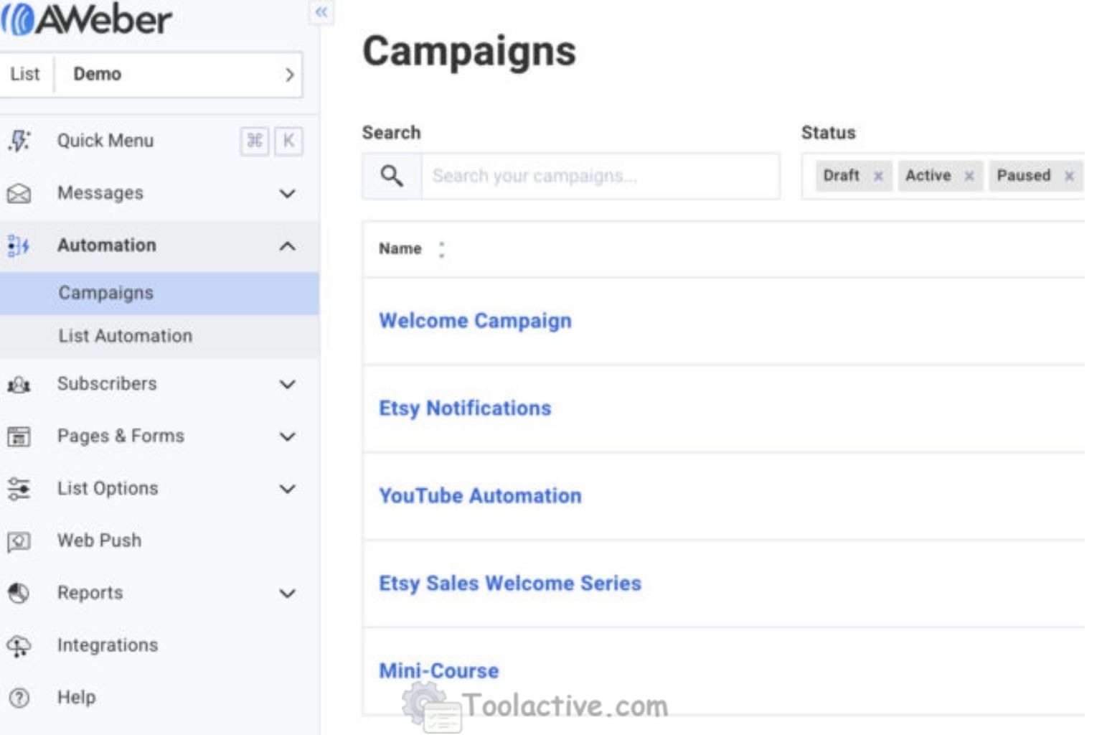Clear the Paused status filter
This screenshot has height=735, width=1102.
1068,175
